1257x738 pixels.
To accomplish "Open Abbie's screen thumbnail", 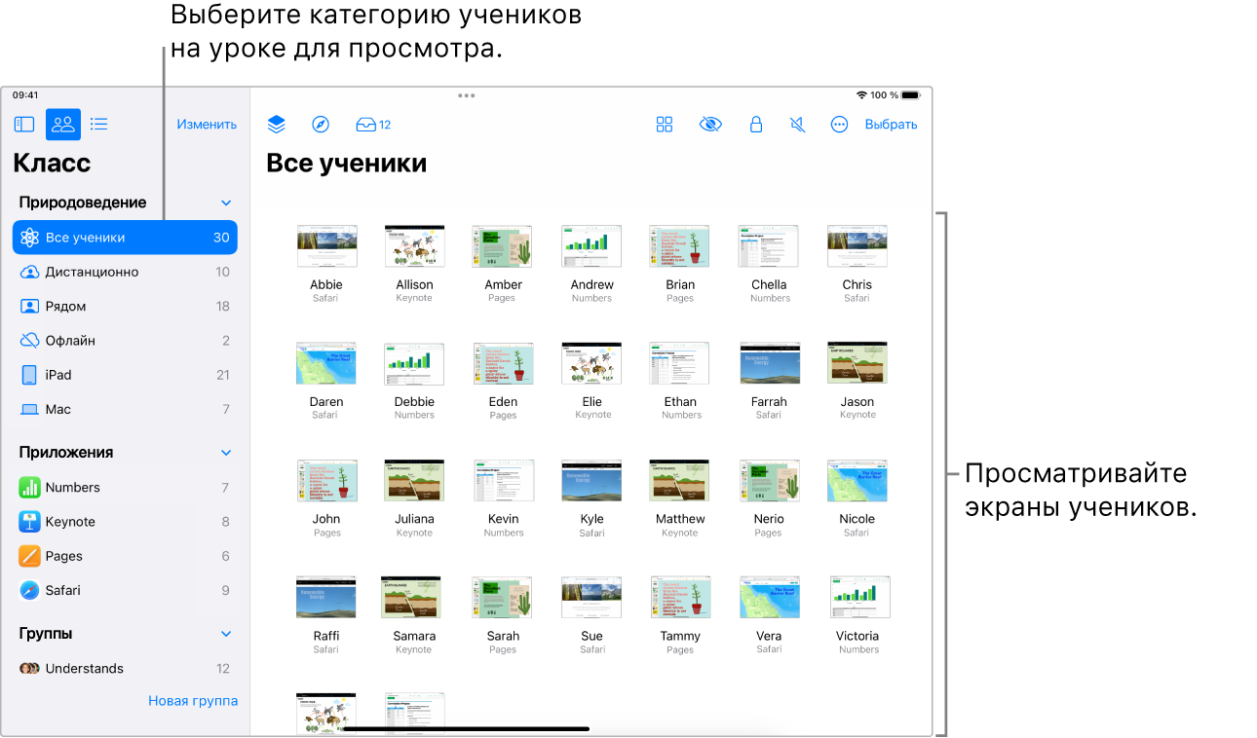I will 326,245.
